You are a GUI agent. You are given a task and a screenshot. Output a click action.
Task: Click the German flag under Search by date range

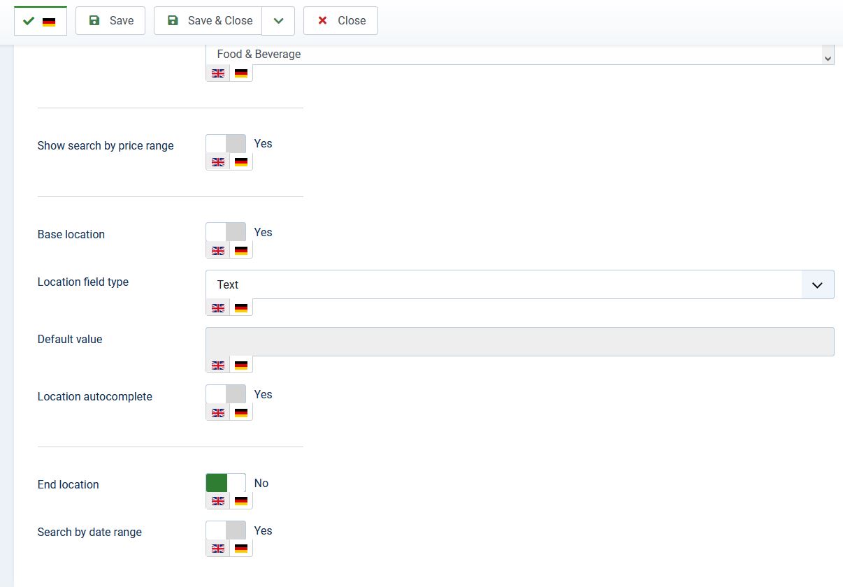[x=241, y=549]
